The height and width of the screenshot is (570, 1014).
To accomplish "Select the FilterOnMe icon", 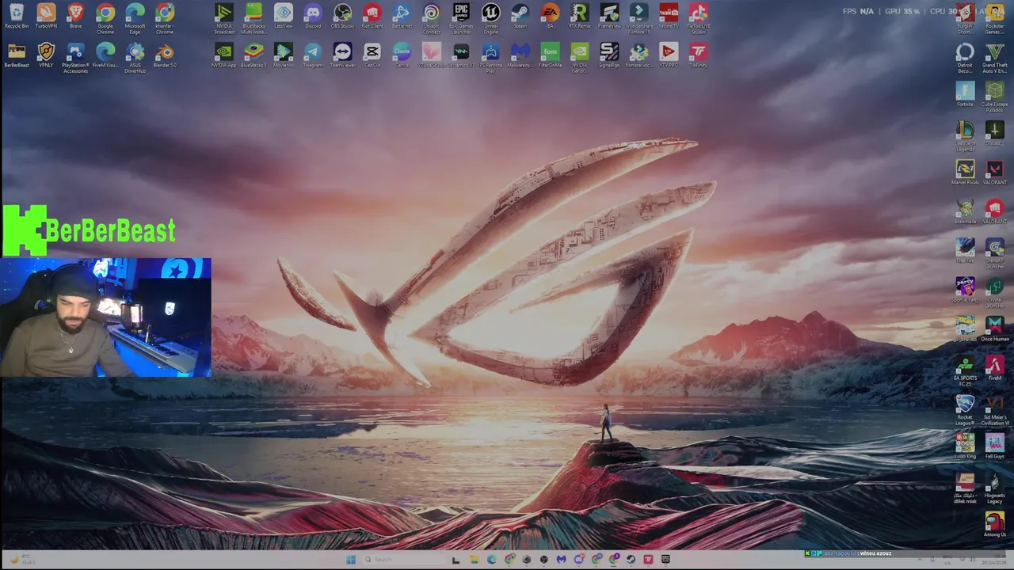I will tap(550, 55).
